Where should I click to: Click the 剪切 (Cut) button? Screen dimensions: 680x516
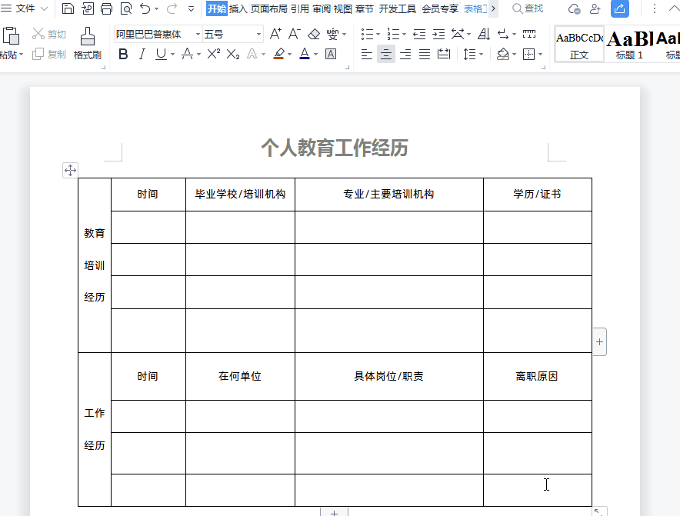point(49,34)
